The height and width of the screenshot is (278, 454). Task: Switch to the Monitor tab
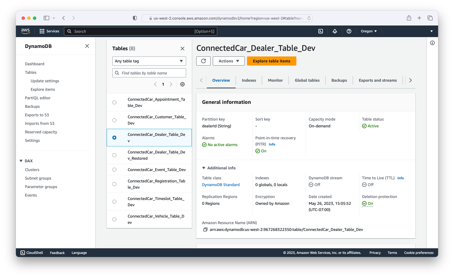pos(275,80)
